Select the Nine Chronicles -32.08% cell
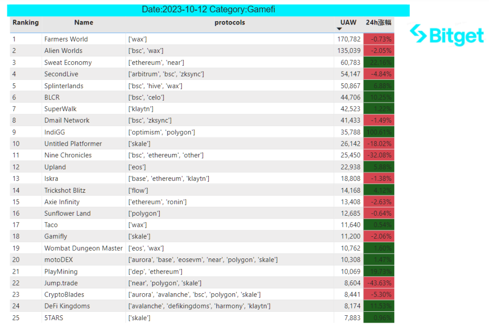The width and height of the screenshot is (489, 329). coord(378,155)
